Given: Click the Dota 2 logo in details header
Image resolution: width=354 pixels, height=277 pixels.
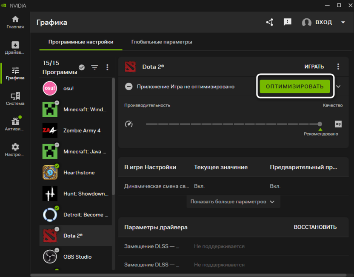Looking at the screenshot, I should (130, 67).
